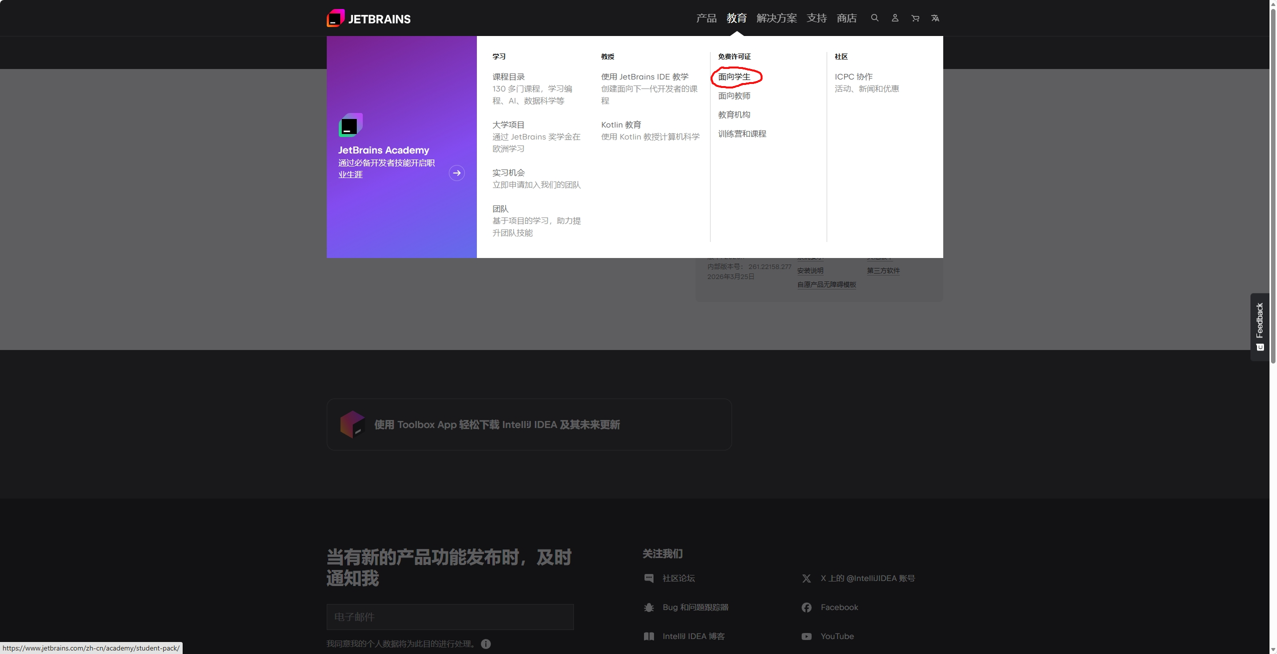Click the JetBrains logo in header

click(x=369, y=18)
